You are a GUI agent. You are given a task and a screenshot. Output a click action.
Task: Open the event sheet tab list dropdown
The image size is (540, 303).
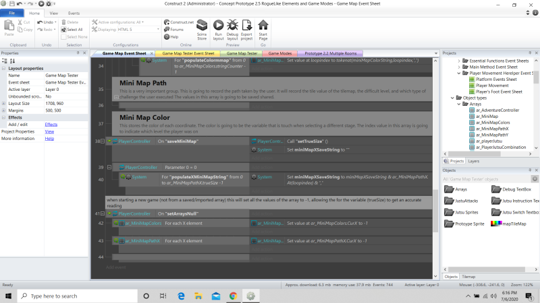(436, 54)
